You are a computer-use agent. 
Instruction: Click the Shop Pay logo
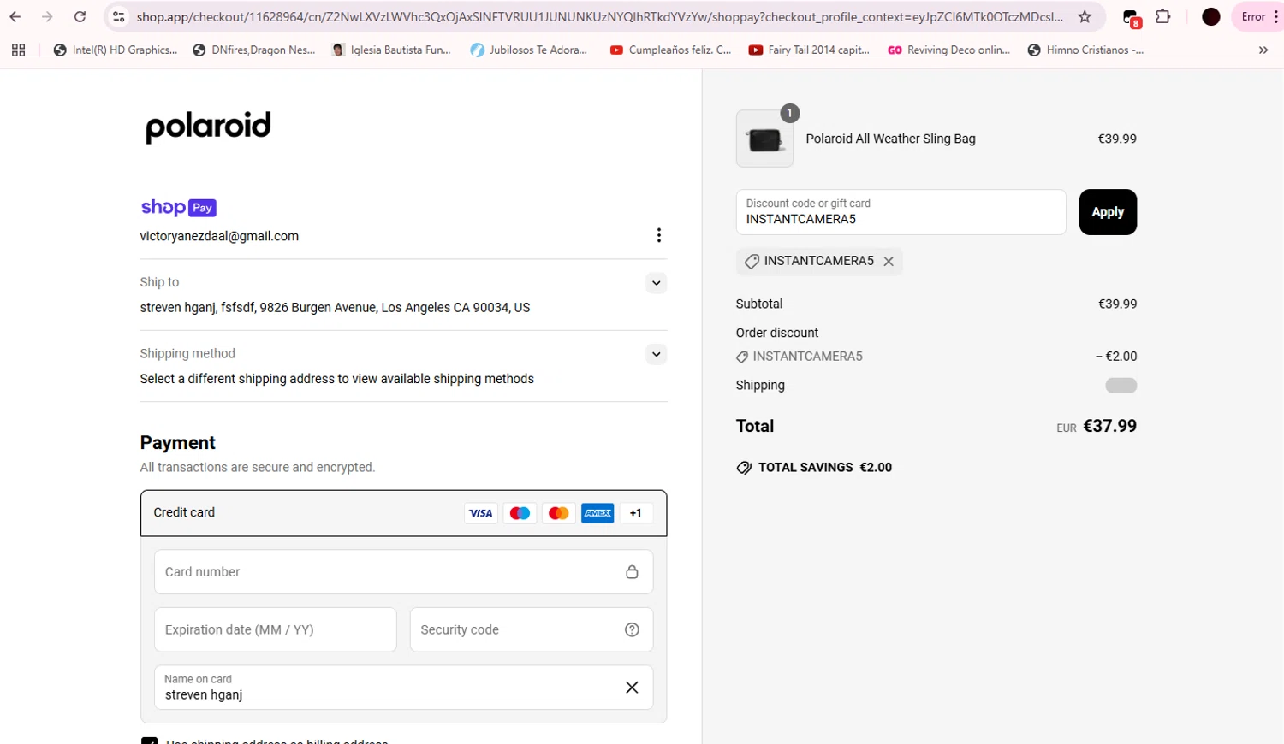pos(178,207)
